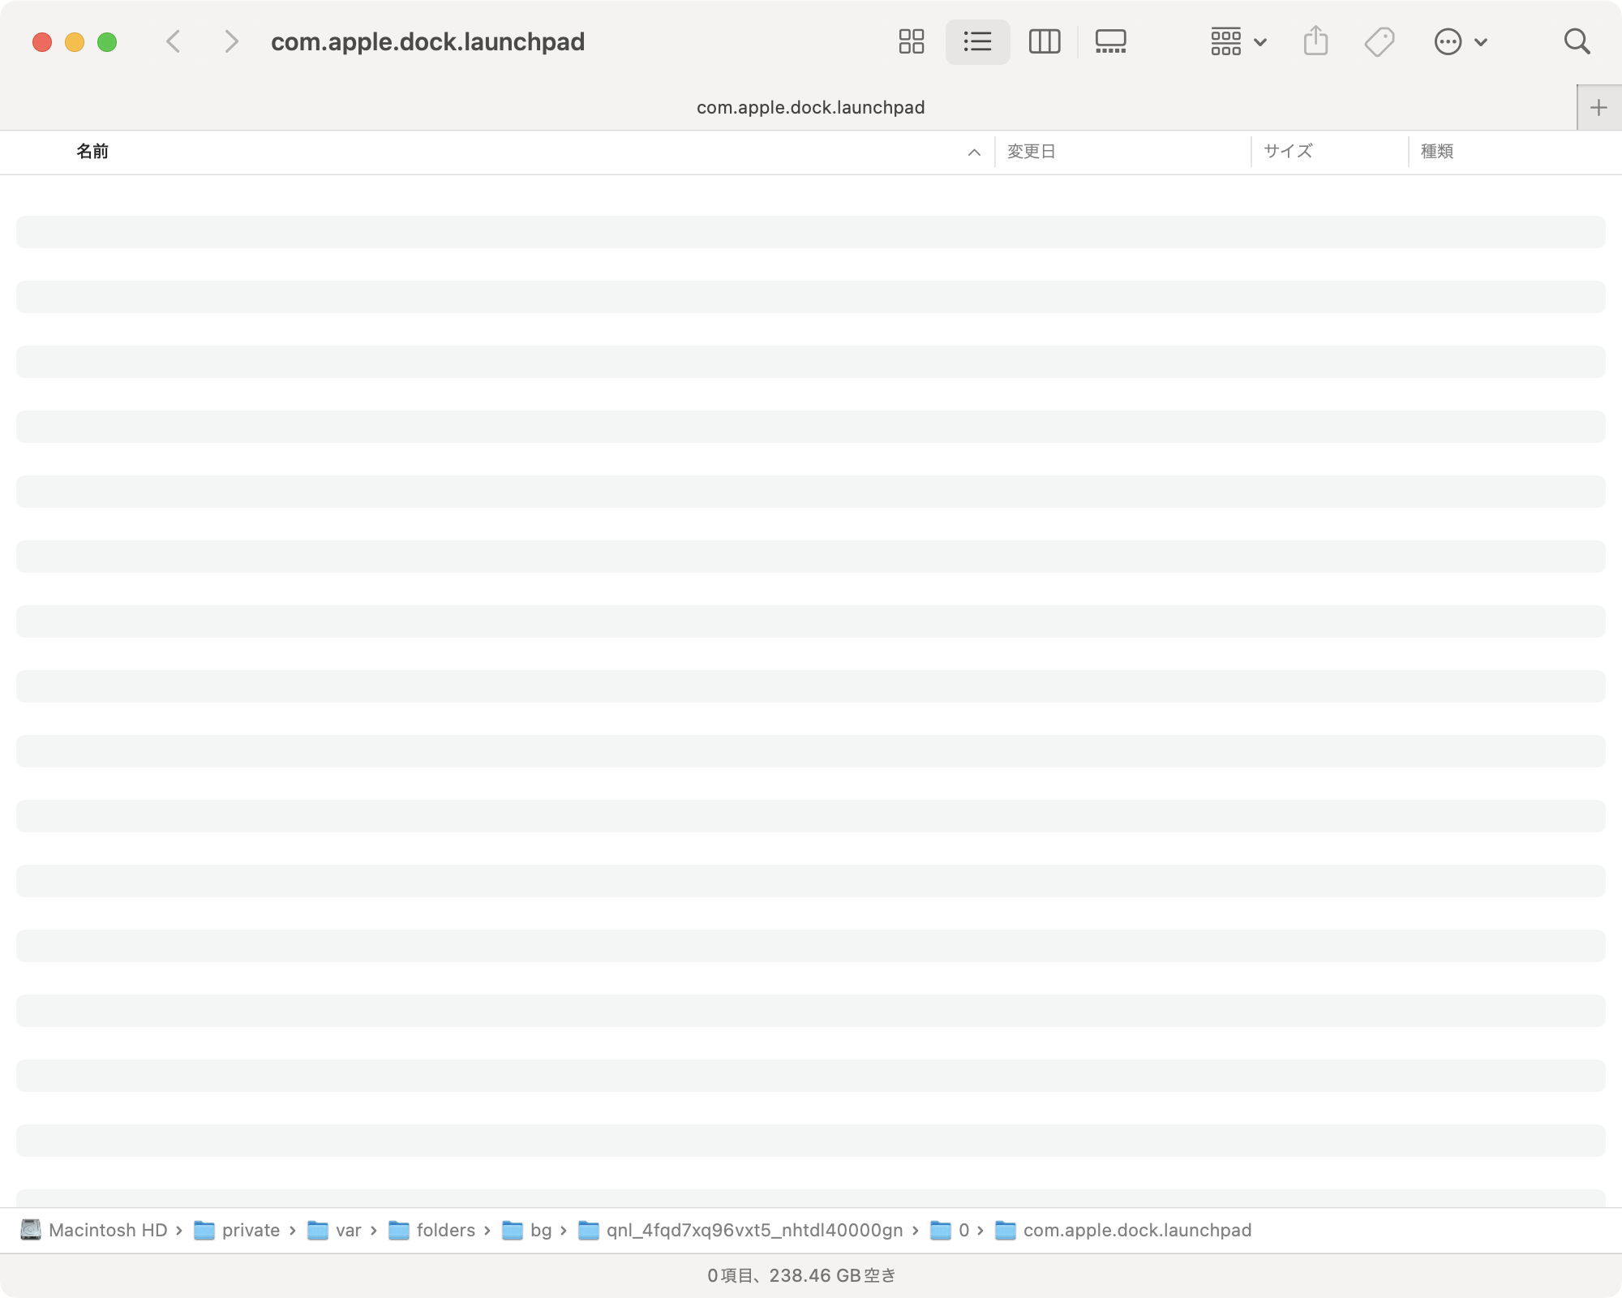Minimize the Finder window
The width and height of the screenshot is (1622, 1298).
point(75,41)
